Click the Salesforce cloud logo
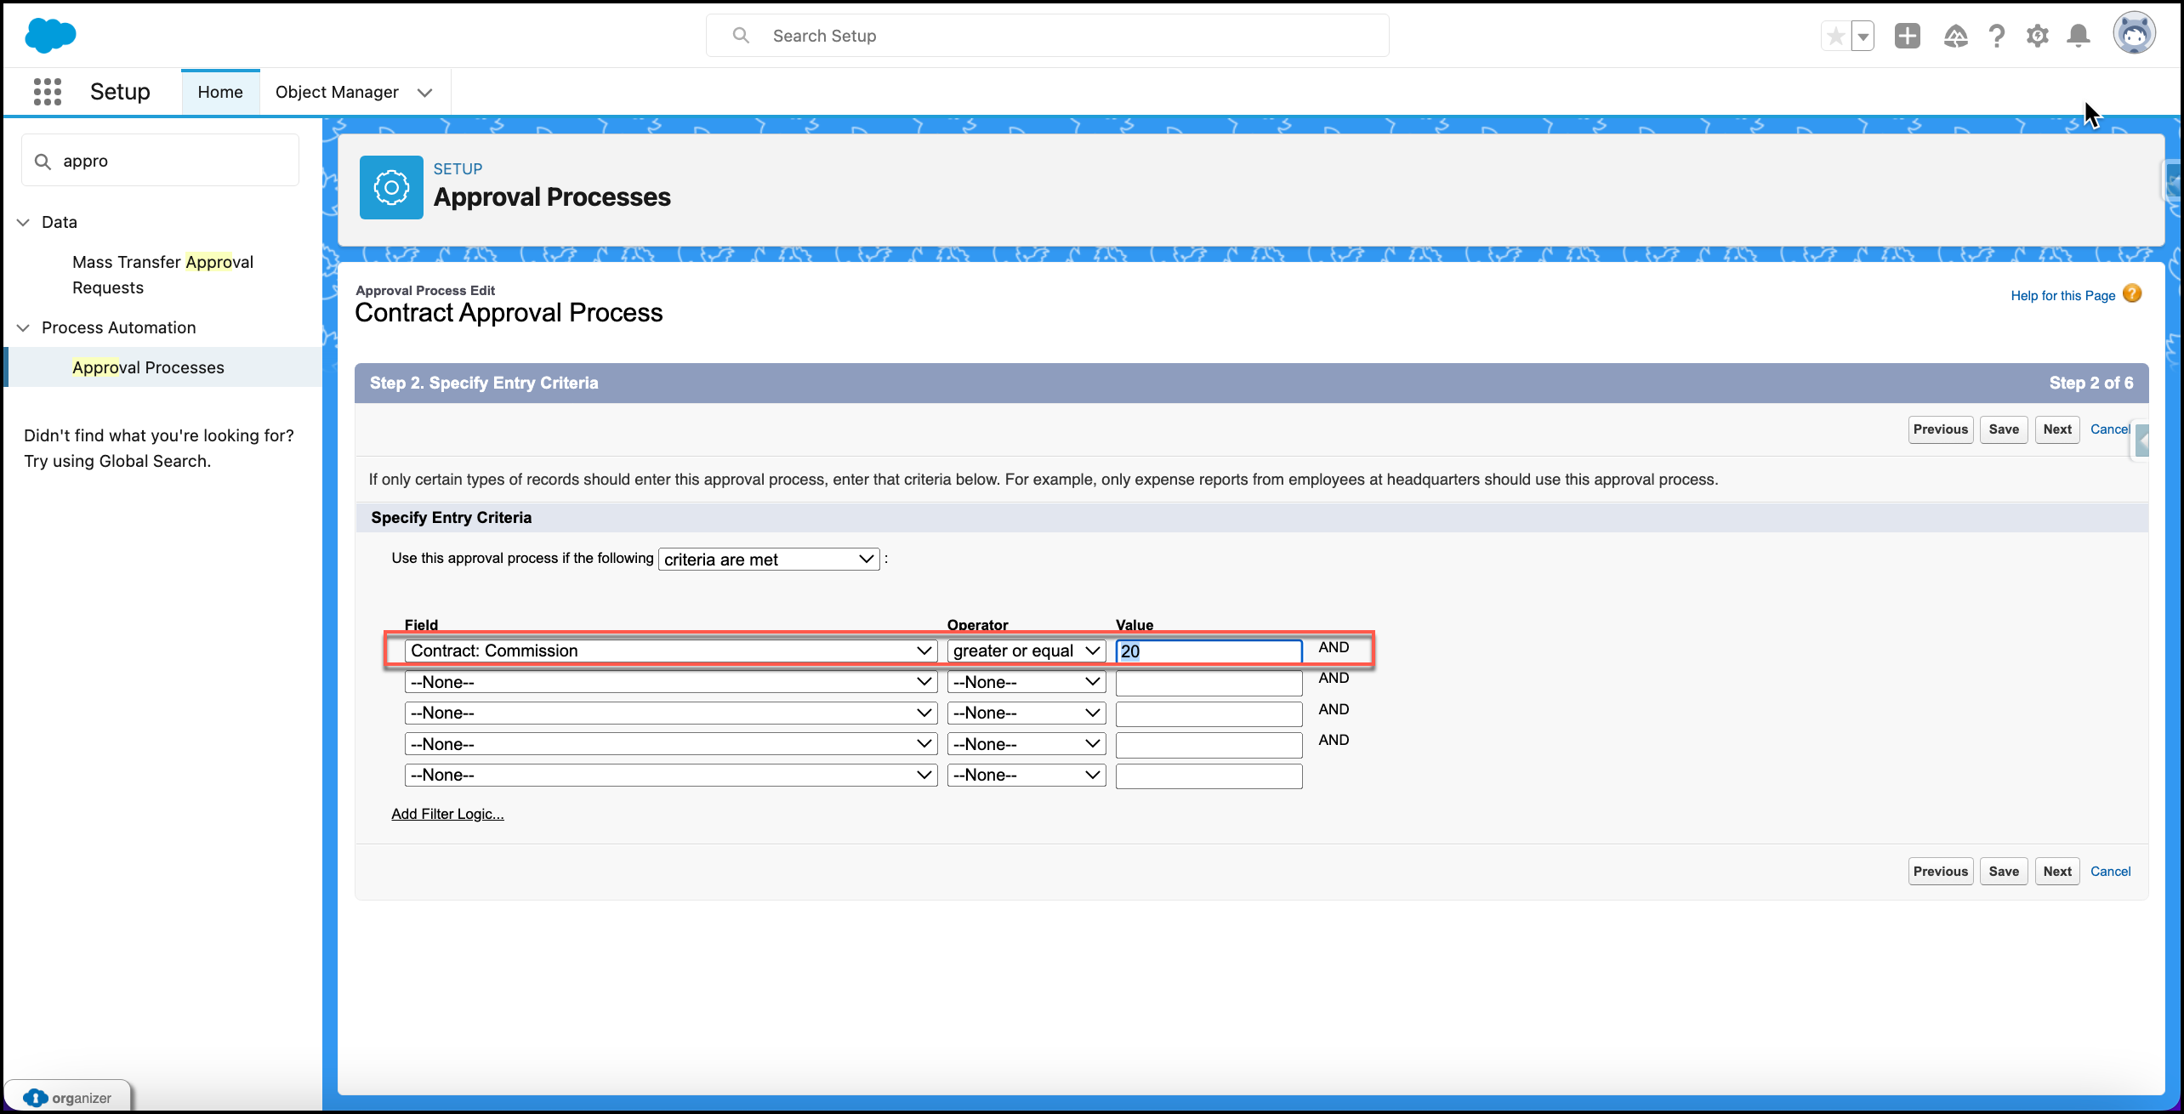2184x1114 pixels. (50, 36)
